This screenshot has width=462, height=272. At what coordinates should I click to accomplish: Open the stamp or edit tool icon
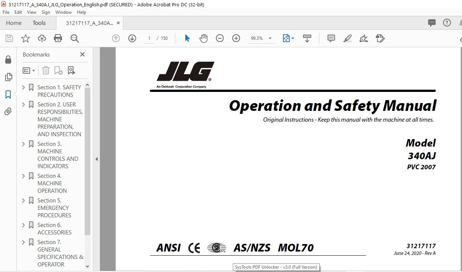tap(380, 38)
